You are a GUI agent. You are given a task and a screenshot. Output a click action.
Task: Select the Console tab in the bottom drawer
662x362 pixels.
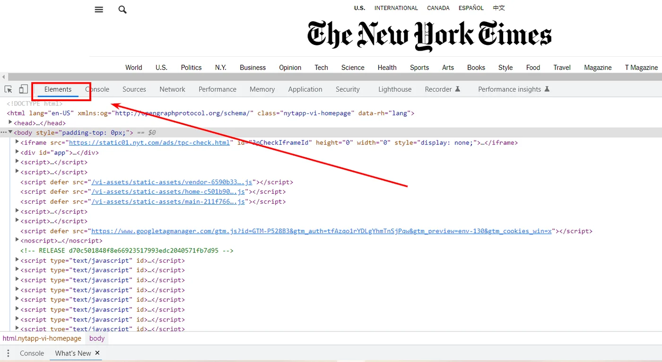pos(32,353)
